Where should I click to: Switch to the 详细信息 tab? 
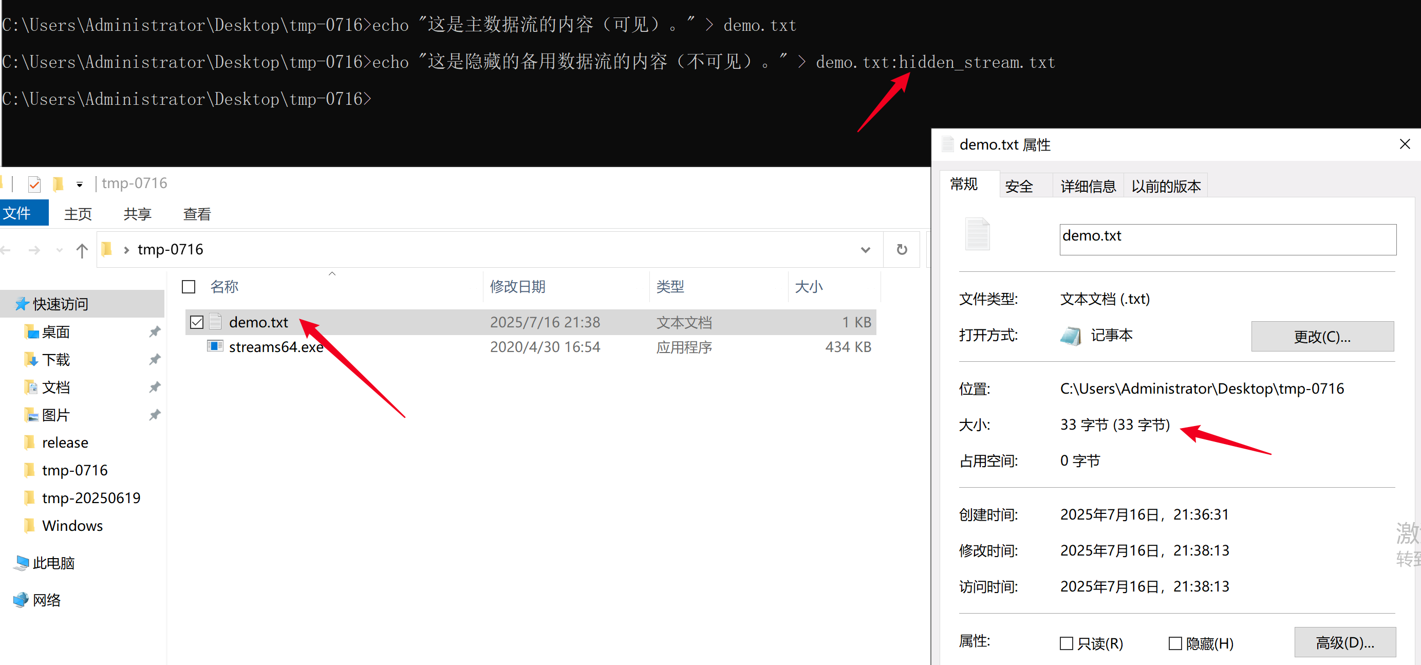(1087, 186)
